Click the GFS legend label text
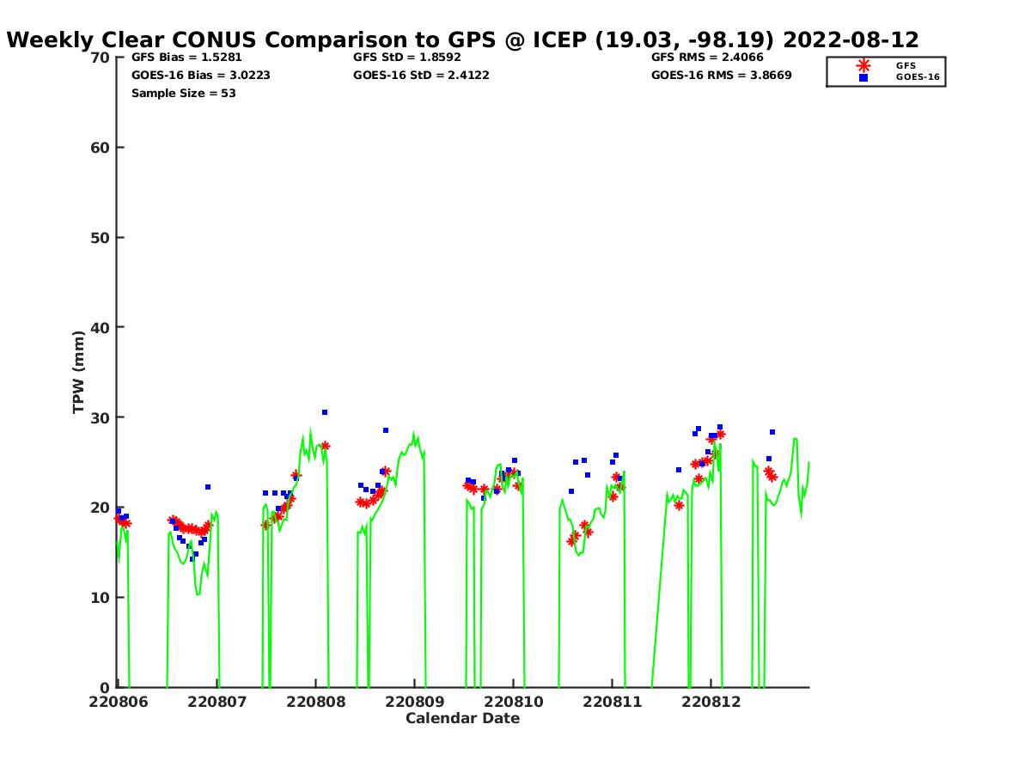 pyautogui.click(x=906, y=65)
